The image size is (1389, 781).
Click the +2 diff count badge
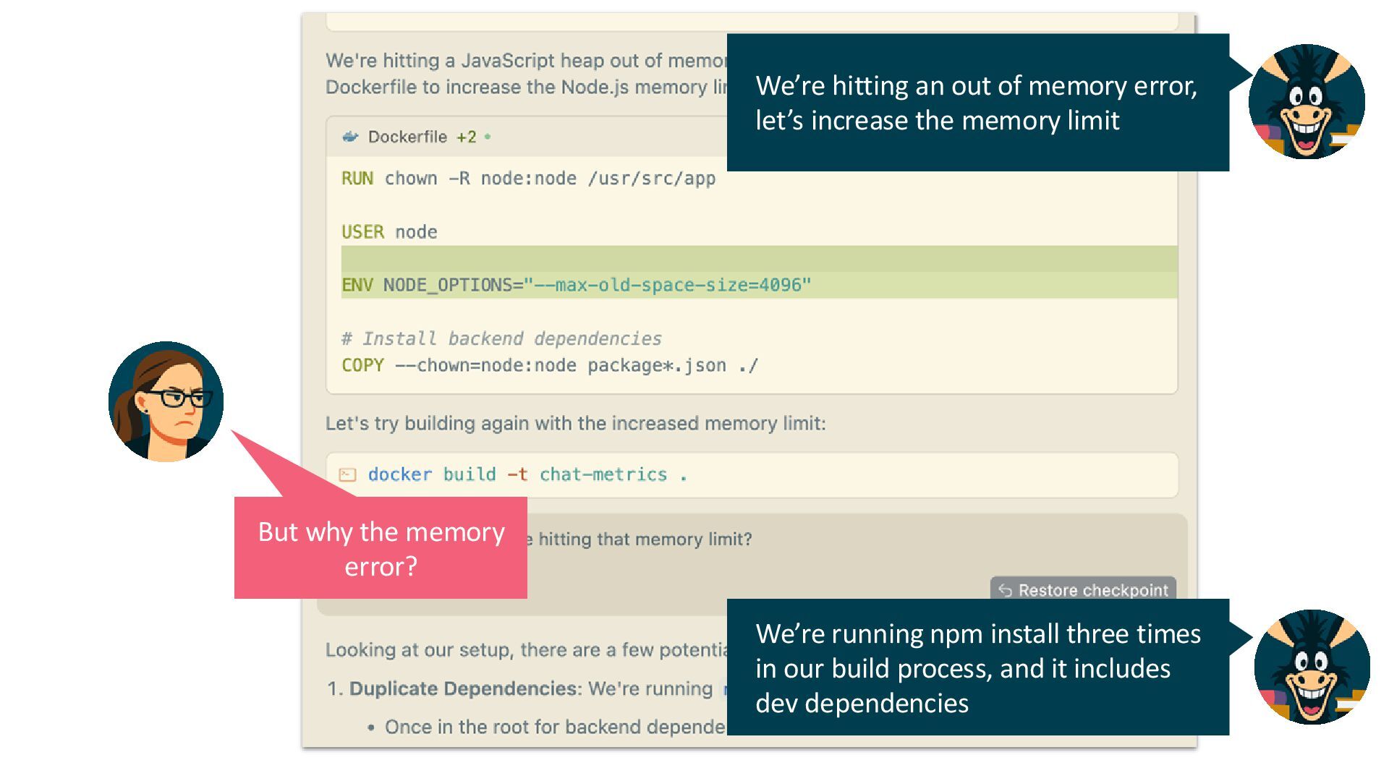click(x=466, y=137)
